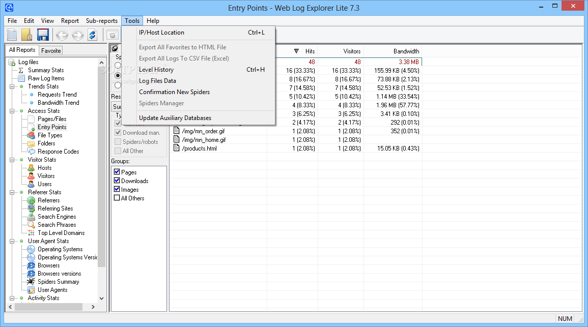
Task: Click the Hosts person icon
Action: (32, 168)
